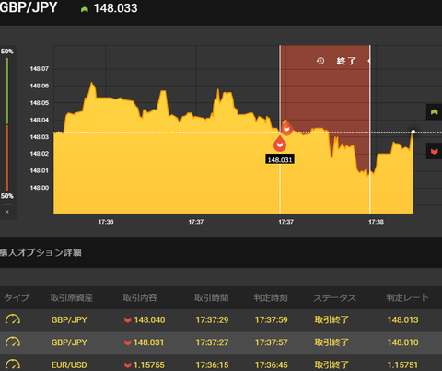The width and height of the screenshot is (442, 371).
Task: Click the upper red entry marker on the chart
Action: click(286, 128)
